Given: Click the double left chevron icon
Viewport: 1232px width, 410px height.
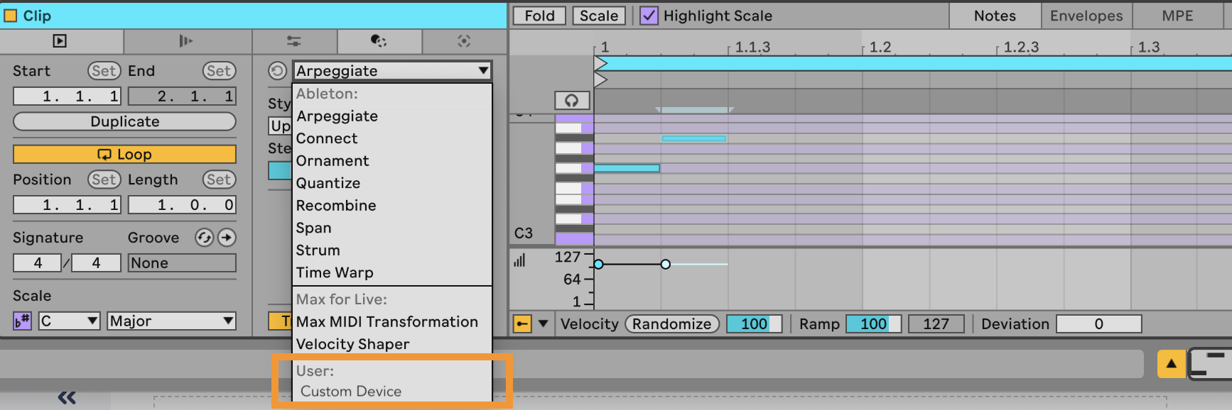Looking at the screenshot, I should click(67, 397).
